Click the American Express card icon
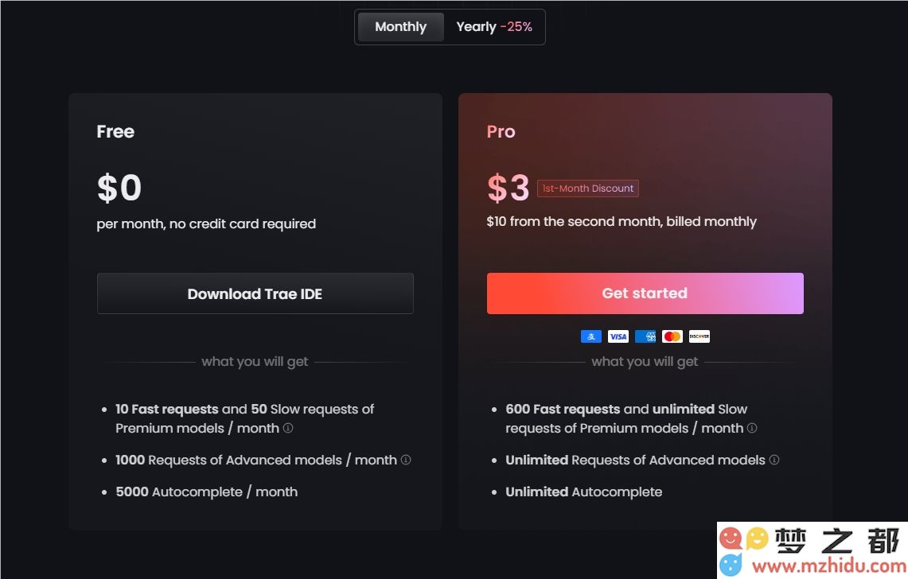Image resolution: width=908 pixels, height=579 pixels. point(645,336)
